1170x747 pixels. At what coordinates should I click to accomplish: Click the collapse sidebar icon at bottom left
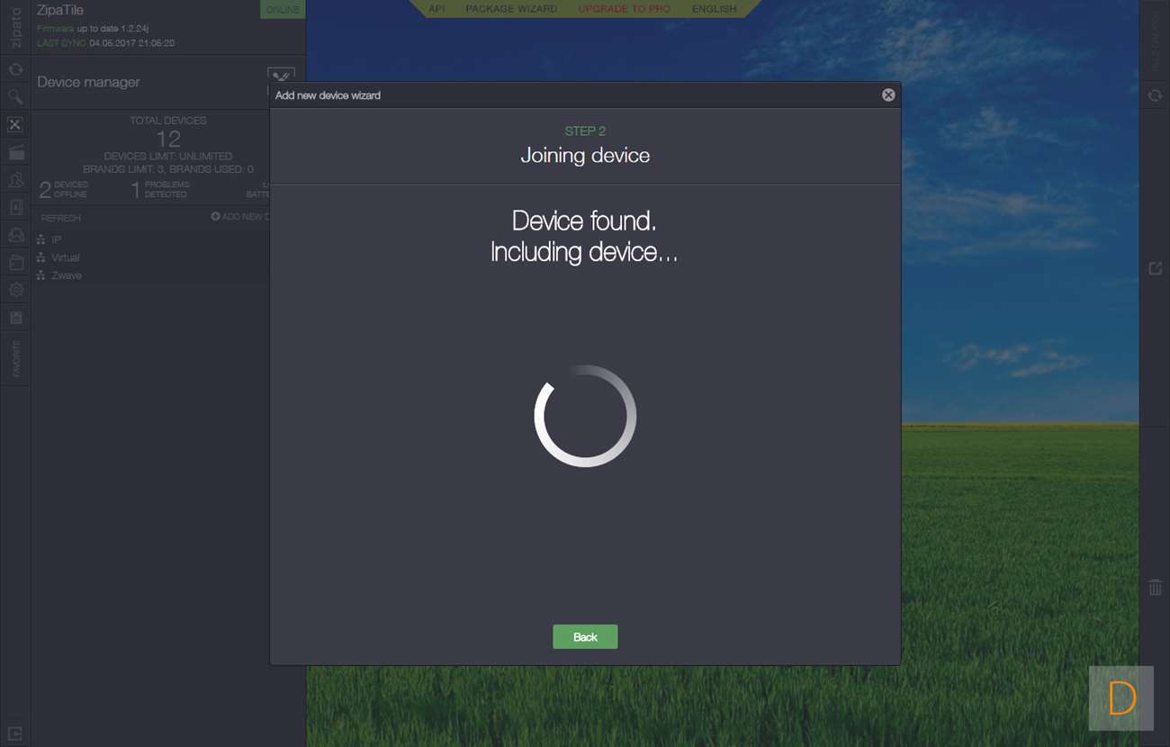coord(15,733)
